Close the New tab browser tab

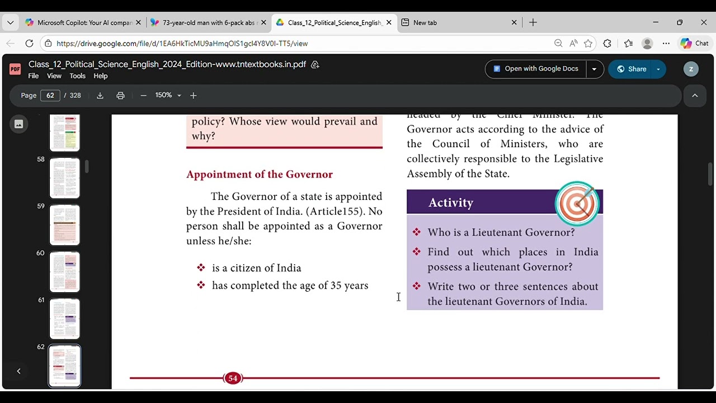click(x=514, y=22)
